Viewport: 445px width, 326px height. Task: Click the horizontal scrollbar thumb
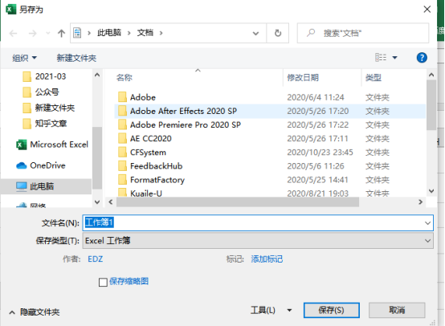(238, 202)
